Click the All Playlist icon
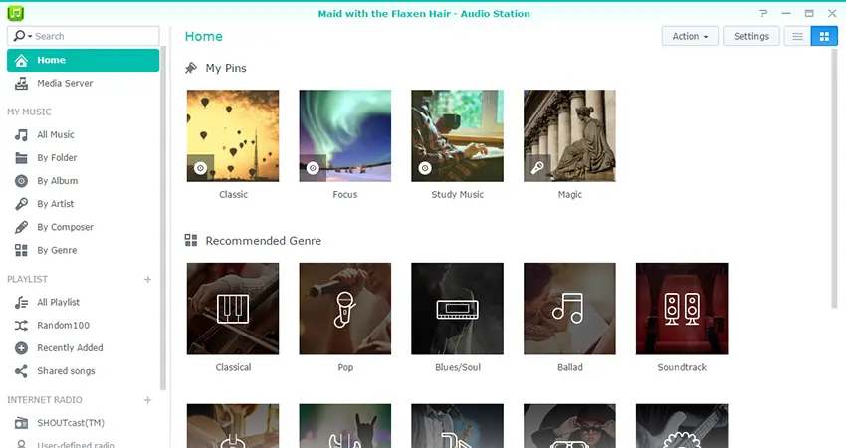 (x=21, y=303)
